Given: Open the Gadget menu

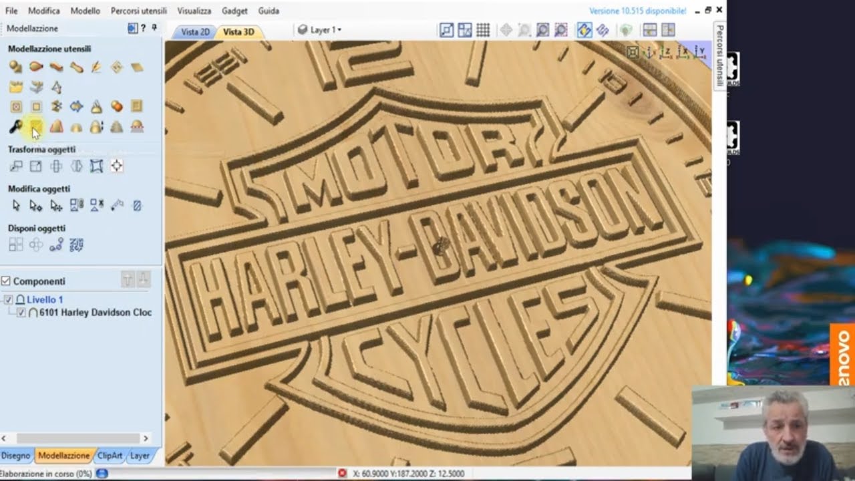Looking at the screenshot, I should pos(234,11).
